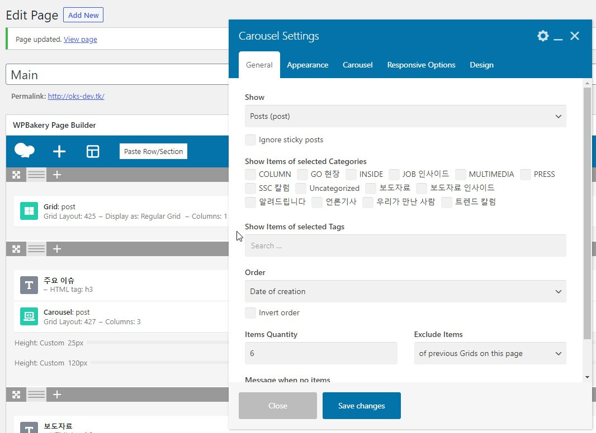Switch to the General tab
Viewport: 596px width, 433px height.
[259, 65]
